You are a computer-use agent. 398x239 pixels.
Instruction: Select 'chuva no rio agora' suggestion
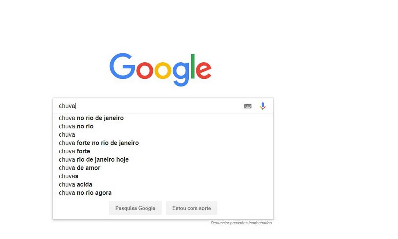[x=85, y=193]
